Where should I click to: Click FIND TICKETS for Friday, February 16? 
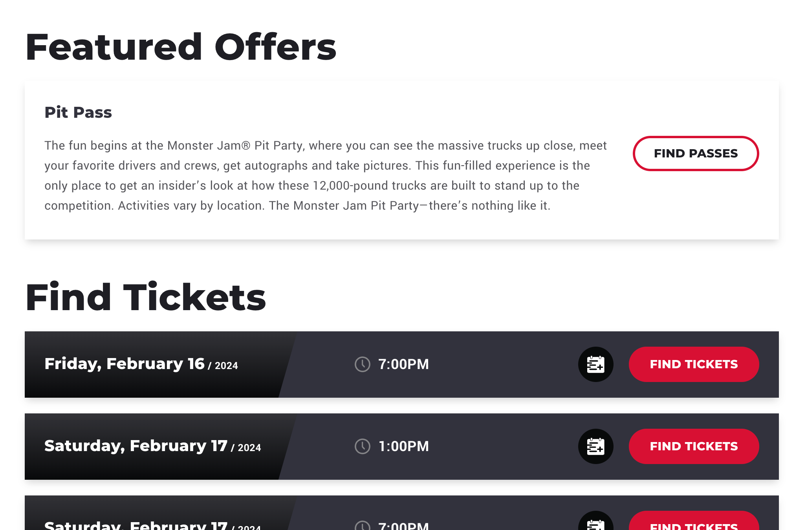[x=694, y=364]
